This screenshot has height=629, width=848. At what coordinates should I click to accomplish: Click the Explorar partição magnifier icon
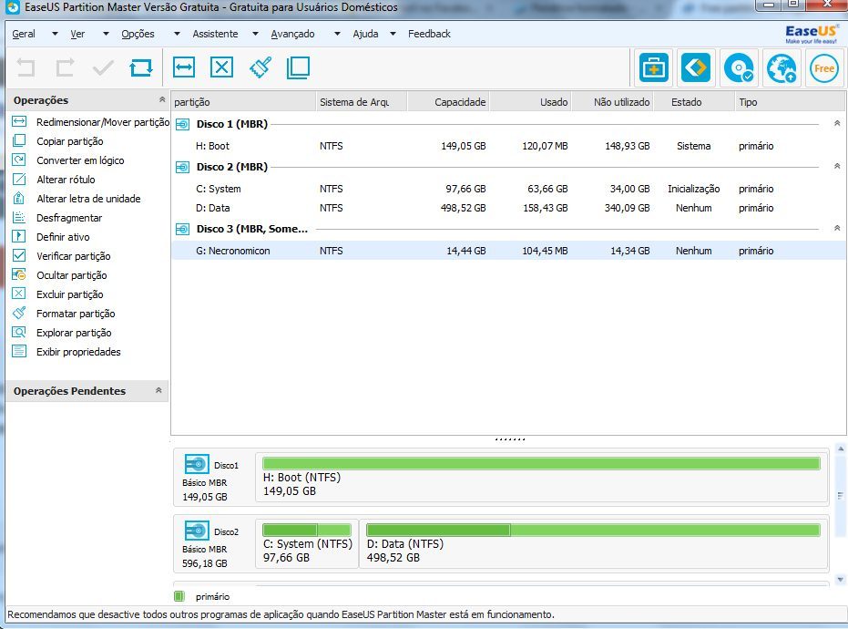click(19, 333)
